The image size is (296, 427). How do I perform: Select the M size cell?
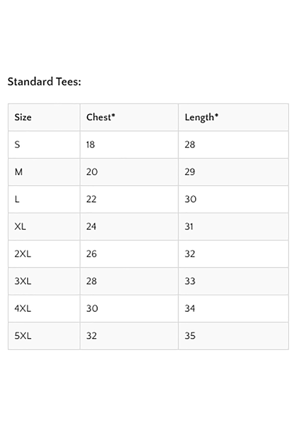point(18,172)
